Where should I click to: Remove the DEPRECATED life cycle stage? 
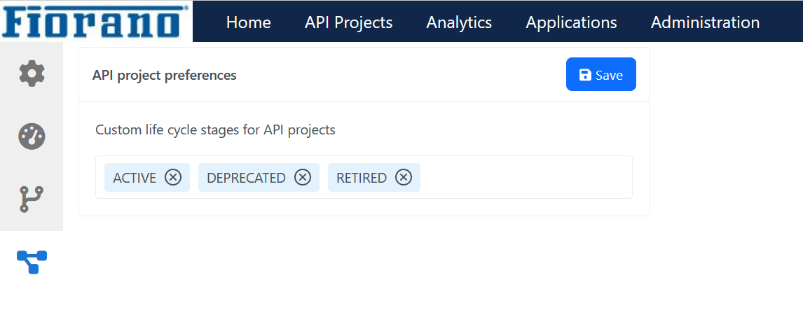pos(303,177)
